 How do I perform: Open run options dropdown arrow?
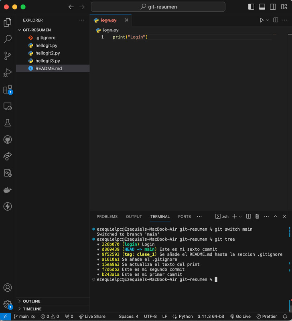coord(268,20)
